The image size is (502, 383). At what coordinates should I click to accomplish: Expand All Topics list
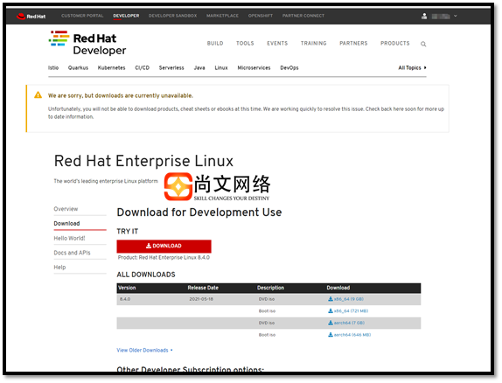(x=412, y=68)
